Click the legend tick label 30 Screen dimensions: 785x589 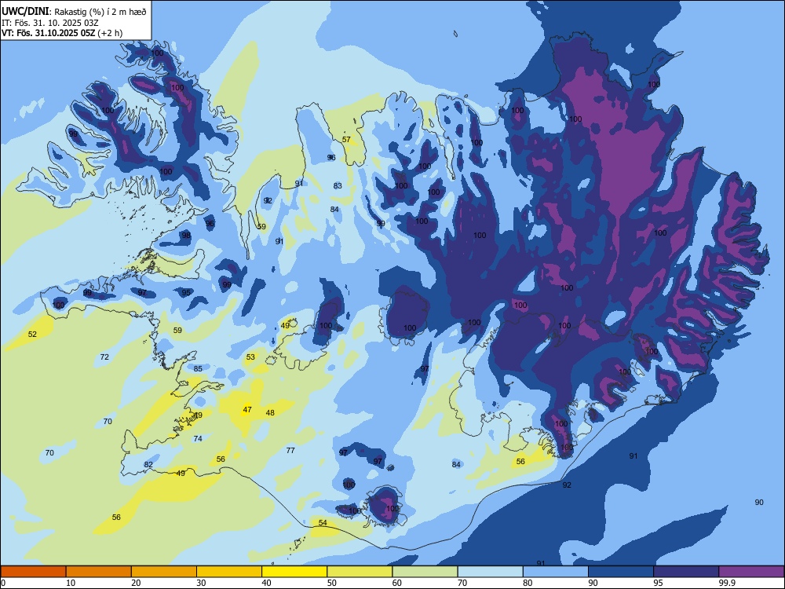[201, 583]
